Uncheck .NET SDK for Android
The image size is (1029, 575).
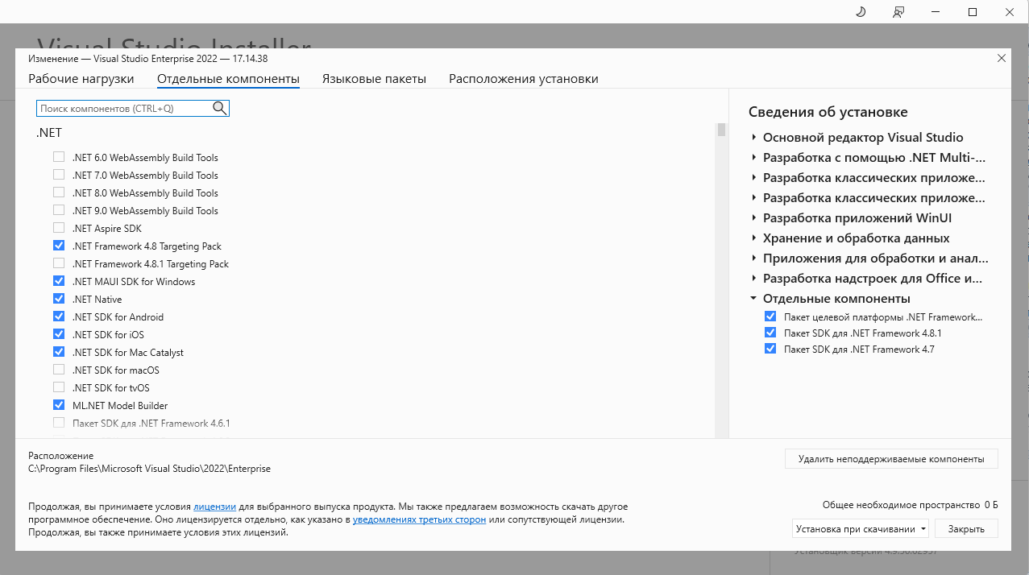point(59,317)
